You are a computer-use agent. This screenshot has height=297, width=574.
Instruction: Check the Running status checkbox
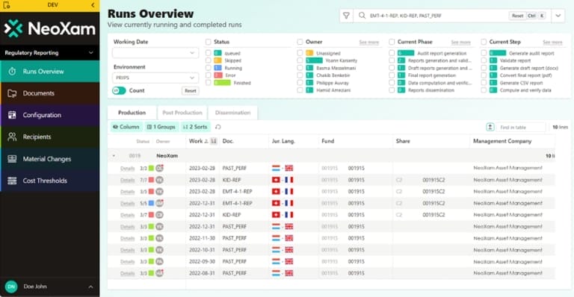209,68
